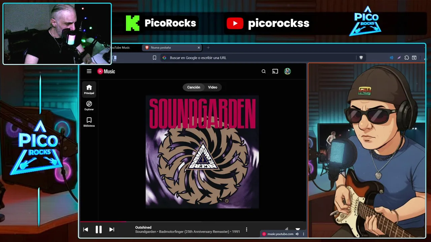This screenshot has width=431, height=242.
Task: Mute the music.youtube.com media popup
Action: click(297, 234)
